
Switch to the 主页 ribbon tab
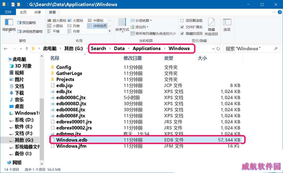pyautogui.click(x=23, y=12)
